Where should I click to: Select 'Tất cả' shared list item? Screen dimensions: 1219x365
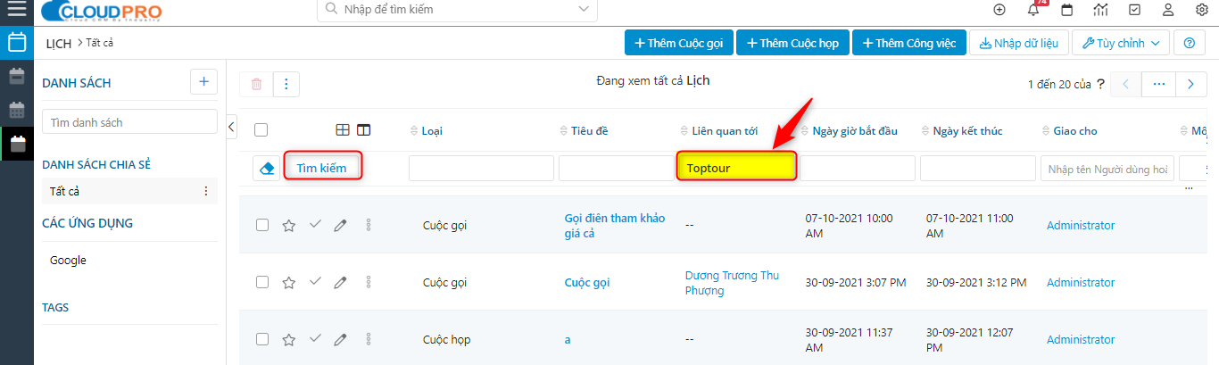click(66, 191)
